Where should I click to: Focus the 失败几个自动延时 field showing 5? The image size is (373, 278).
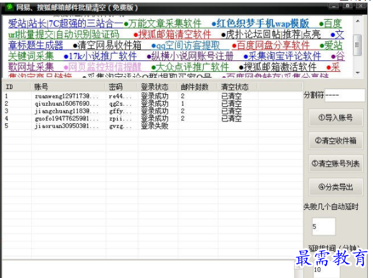pos(323,226)
